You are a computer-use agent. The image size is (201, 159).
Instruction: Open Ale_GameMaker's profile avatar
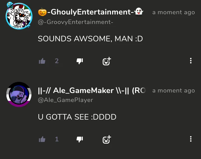19,94
